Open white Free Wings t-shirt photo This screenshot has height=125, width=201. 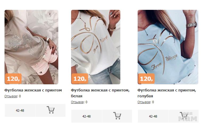(x=96, y=47)
